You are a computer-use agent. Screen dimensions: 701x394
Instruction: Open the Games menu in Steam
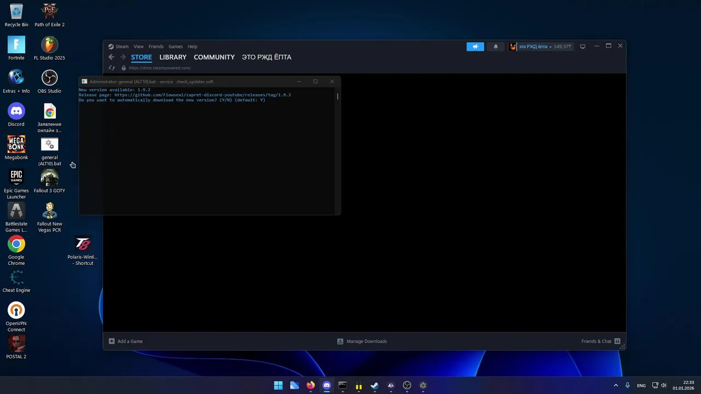pos(175,47)
